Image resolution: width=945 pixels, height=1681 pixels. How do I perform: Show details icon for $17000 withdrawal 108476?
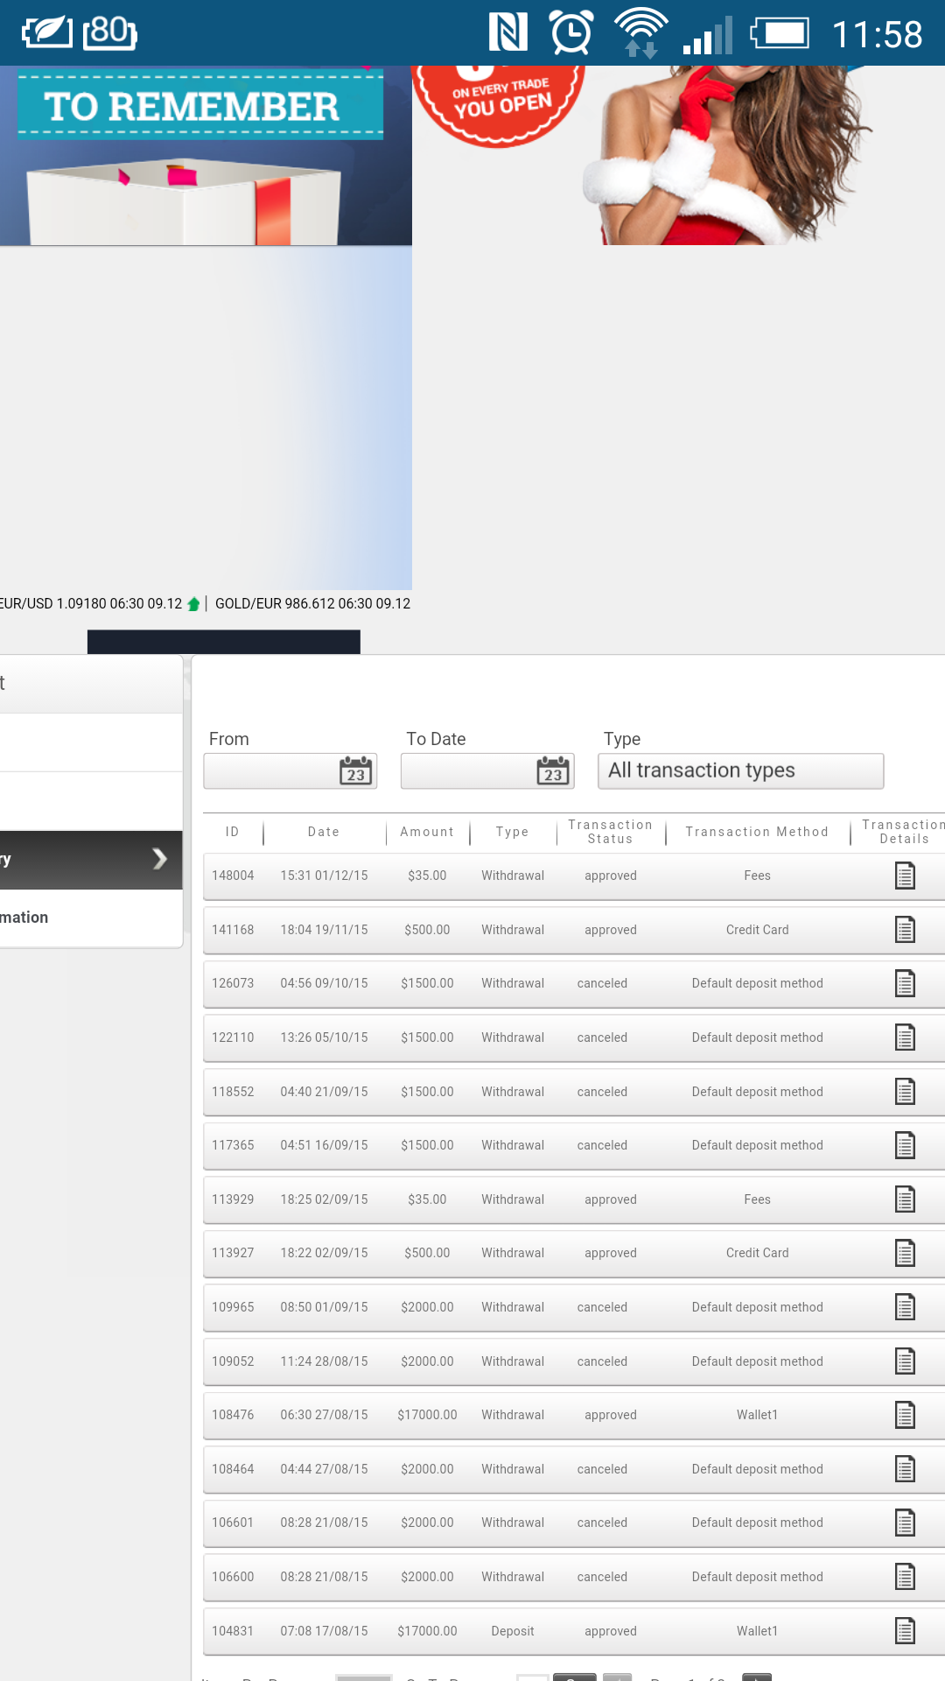tap(905, 1415)
